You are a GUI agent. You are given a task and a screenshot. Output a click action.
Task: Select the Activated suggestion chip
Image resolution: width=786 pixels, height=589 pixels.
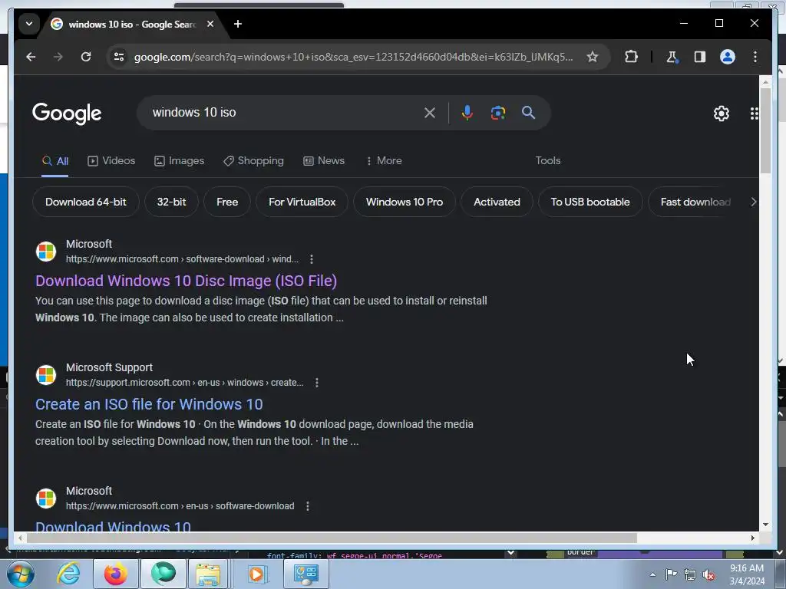[497, 202]
